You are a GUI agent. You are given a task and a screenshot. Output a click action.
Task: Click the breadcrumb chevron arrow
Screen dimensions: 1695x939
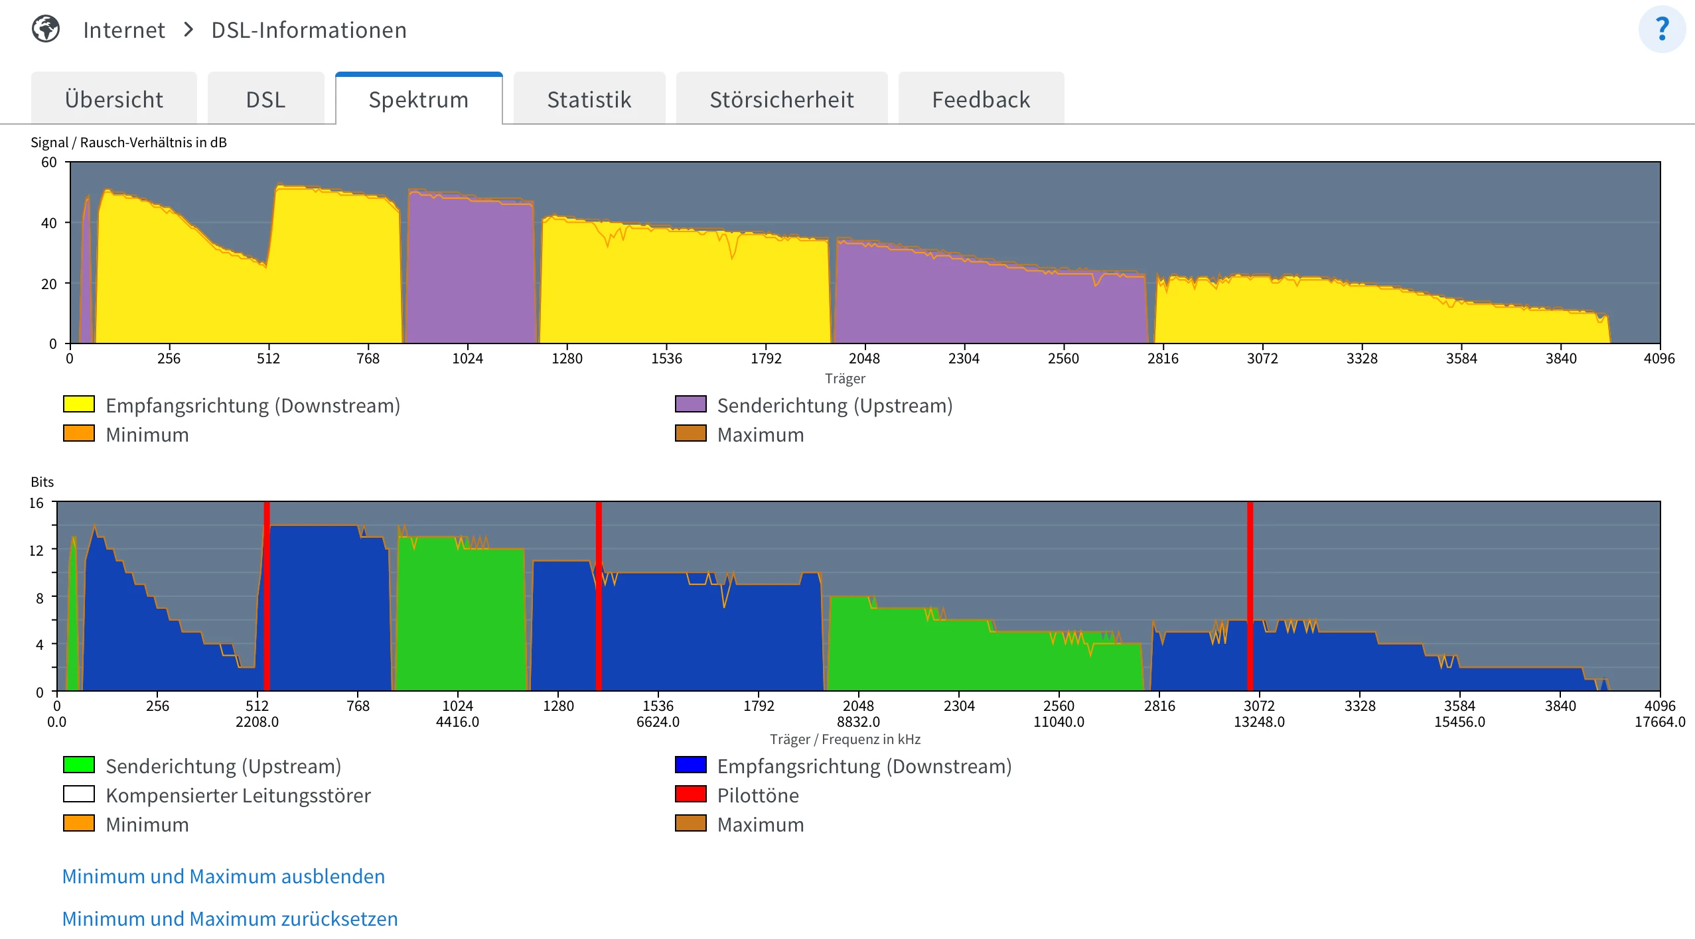(x=188, y=30)
